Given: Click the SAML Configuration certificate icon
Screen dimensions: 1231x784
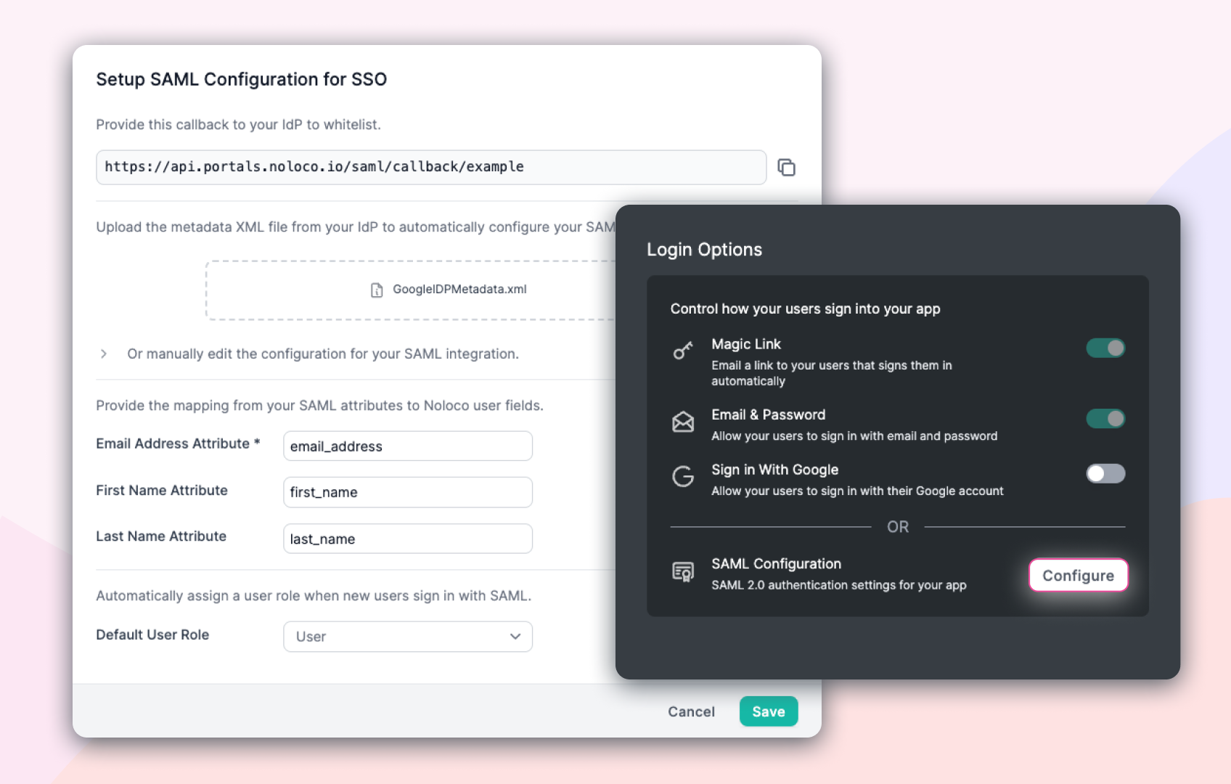Looking at the screenshot, I should point(683,572).
